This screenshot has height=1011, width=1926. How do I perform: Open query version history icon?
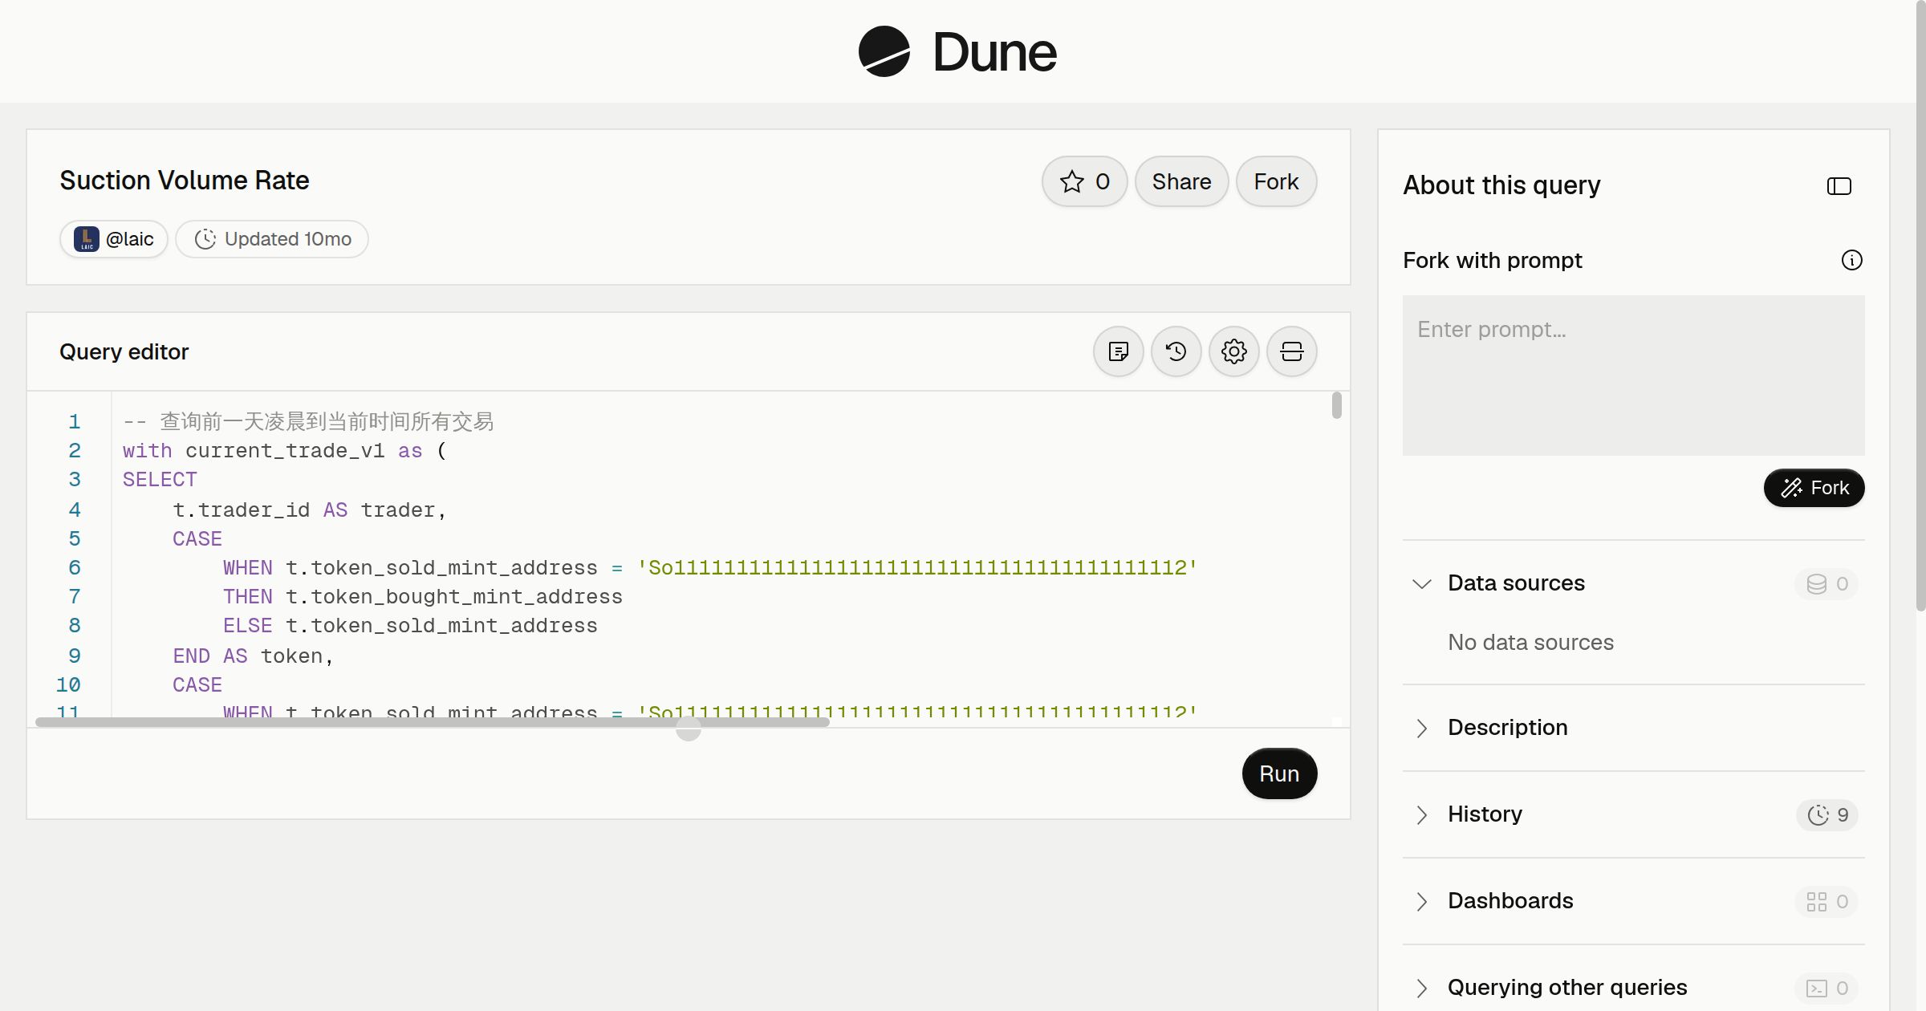tap(1176, 351)
